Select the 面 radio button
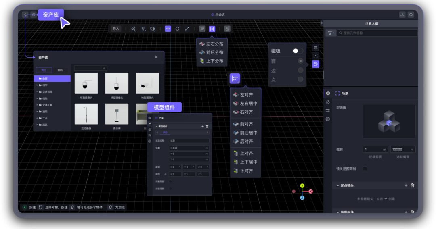 tap(300, 61)
